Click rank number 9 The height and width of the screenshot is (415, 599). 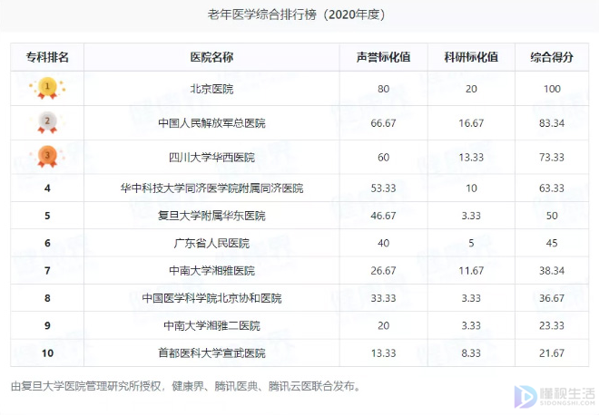point(47,325)
